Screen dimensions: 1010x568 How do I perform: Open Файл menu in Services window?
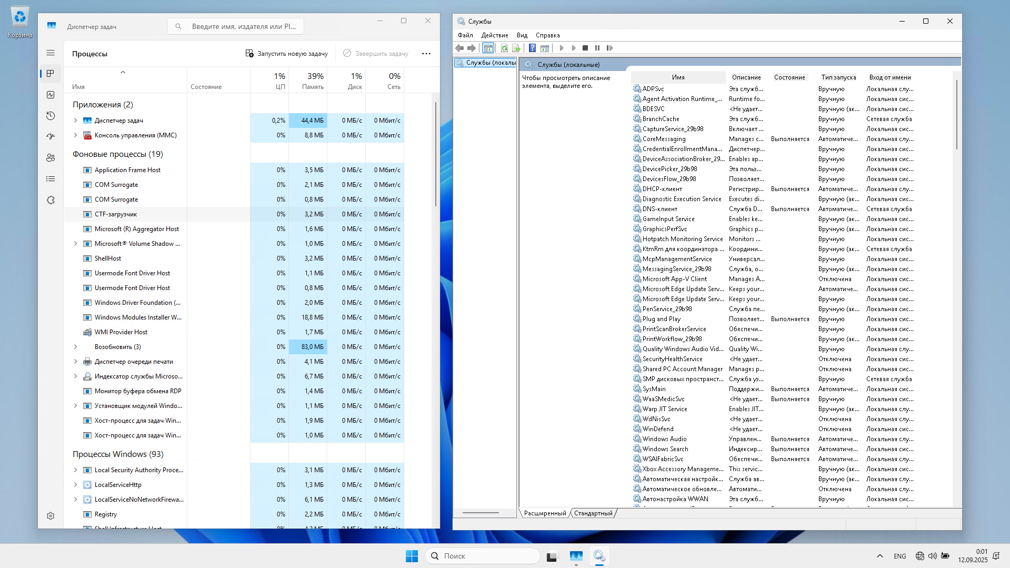tap(465, 35)
